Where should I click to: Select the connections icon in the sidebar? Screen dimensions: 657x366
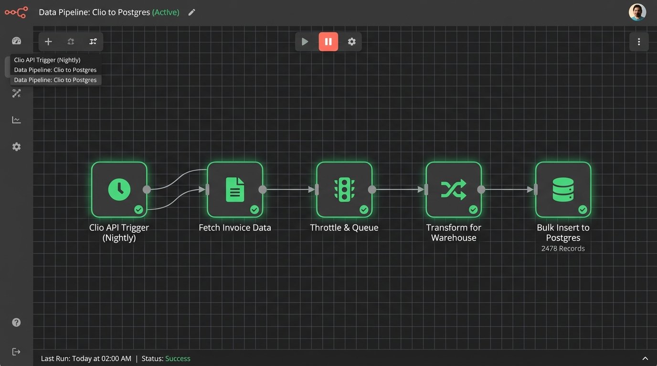(x=16, y=93)
